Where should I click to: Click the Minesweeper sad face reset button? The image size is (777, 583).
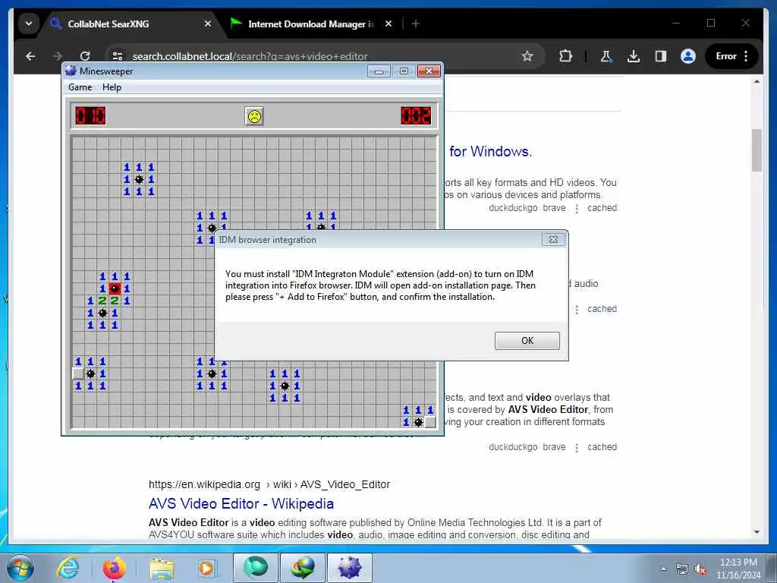coord(254,116)
